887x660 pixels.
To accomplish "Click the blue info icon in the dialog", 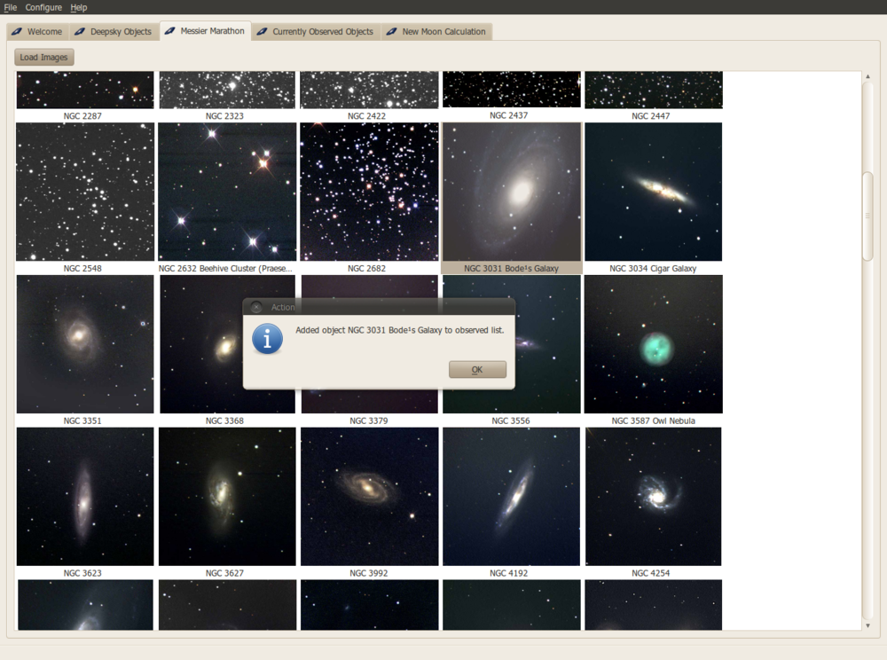I will coord(267,339).
